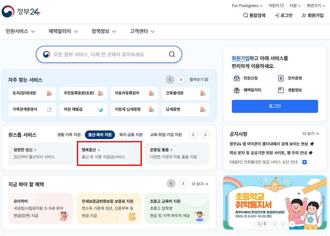Click previous arrow in 지금 봐야 할 혜택
The width and height of the screenshot is (330, 236).
[171, 184]
